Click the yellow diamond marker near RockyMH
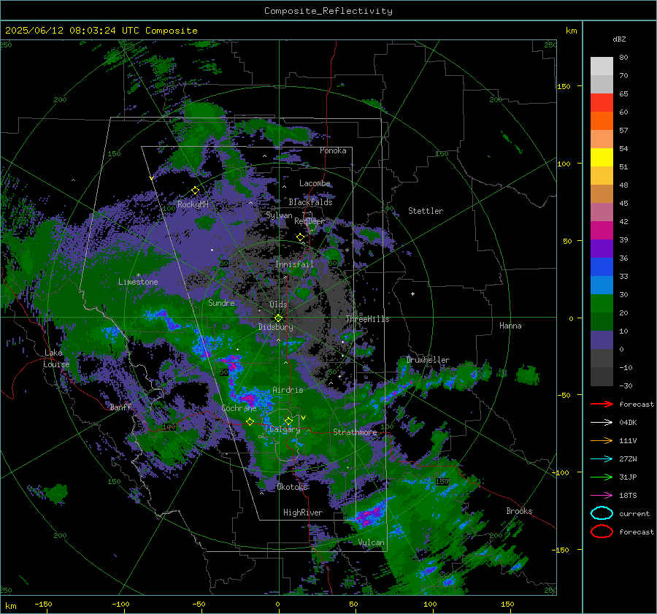This screenshot has width=657, height=614. [195, 191]
